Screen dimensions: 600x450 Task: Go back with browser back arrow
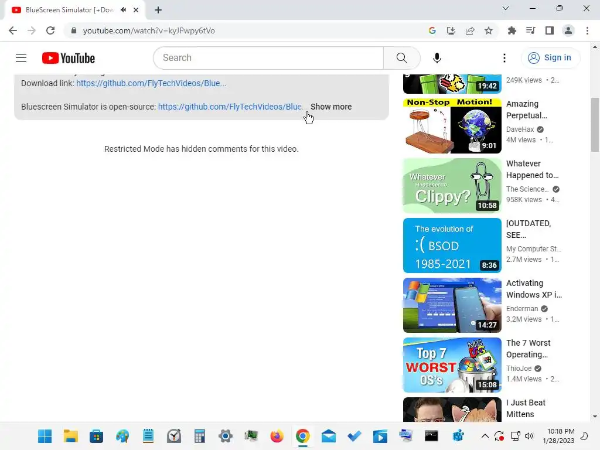(x=13, y=30)
